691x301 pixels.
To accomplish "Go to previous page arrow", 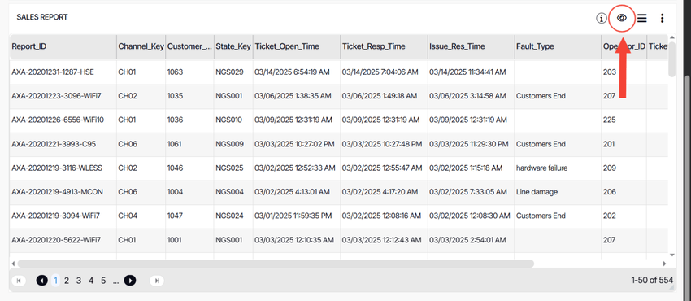I will point(41,281).
